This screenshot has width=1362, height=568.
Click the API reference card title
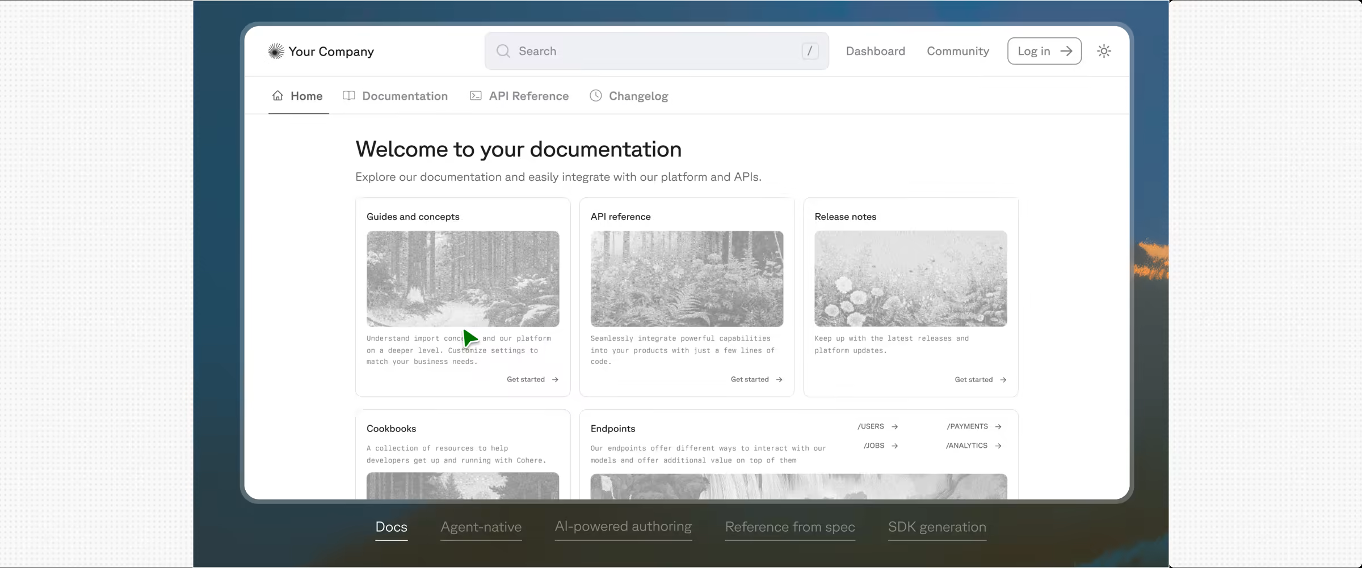click(x=620, y=217)
